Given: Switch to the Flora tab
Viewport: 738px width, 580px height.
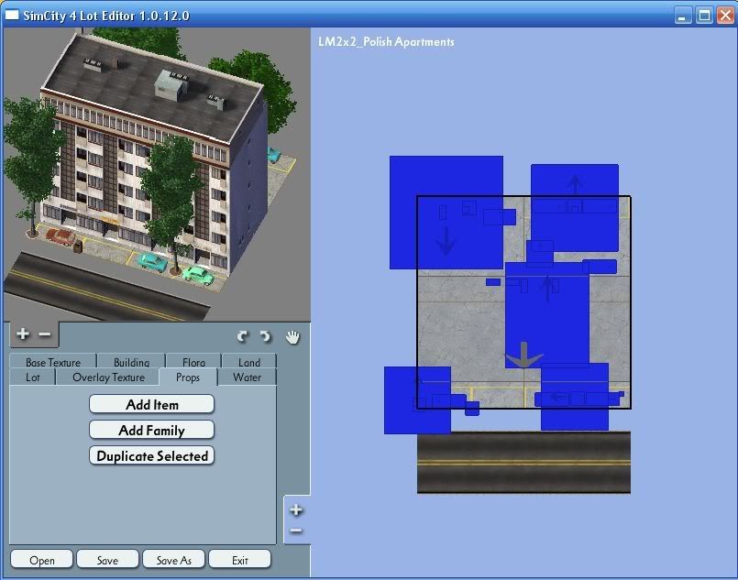Looking at the screenshot, I should point(193,361).
